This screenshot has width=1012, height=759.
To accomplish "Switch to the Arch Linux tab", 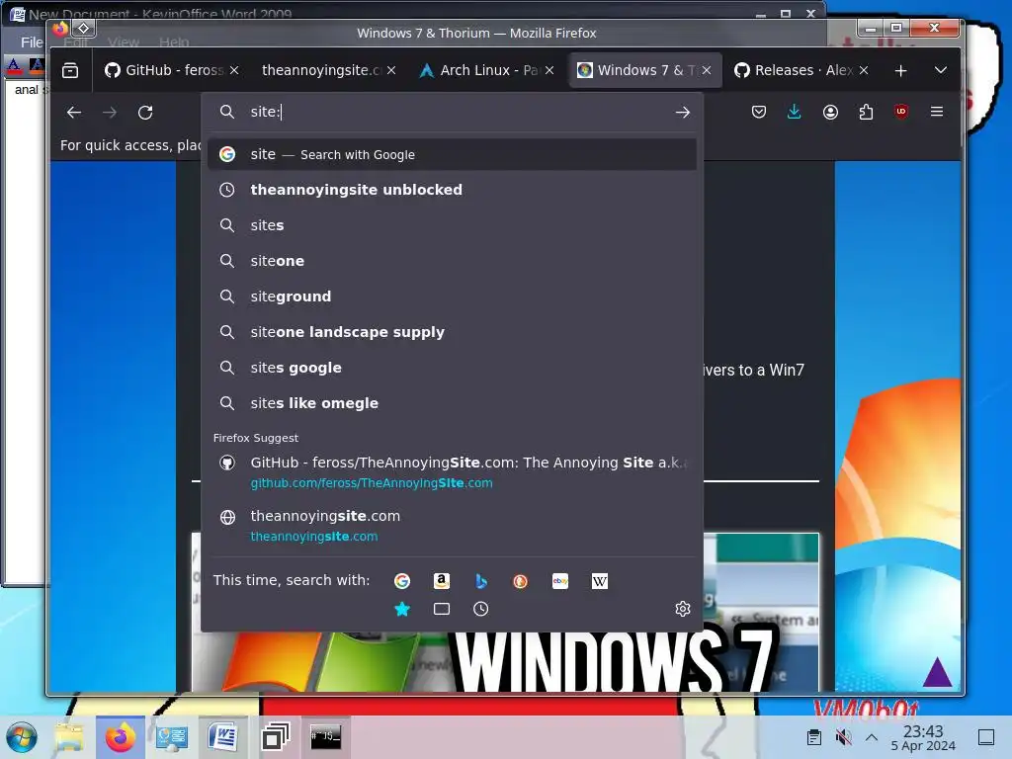I will 481,70.
